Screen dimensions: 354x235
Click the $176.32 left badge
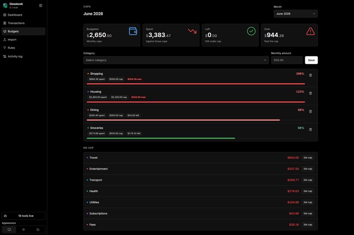pyautogui.click(x=134, y=133)
